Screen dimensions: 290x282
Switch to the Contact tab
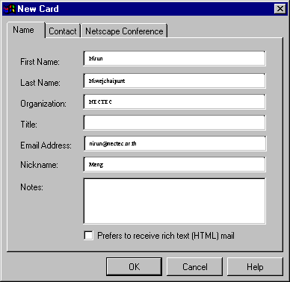click(x=63, y=31)
